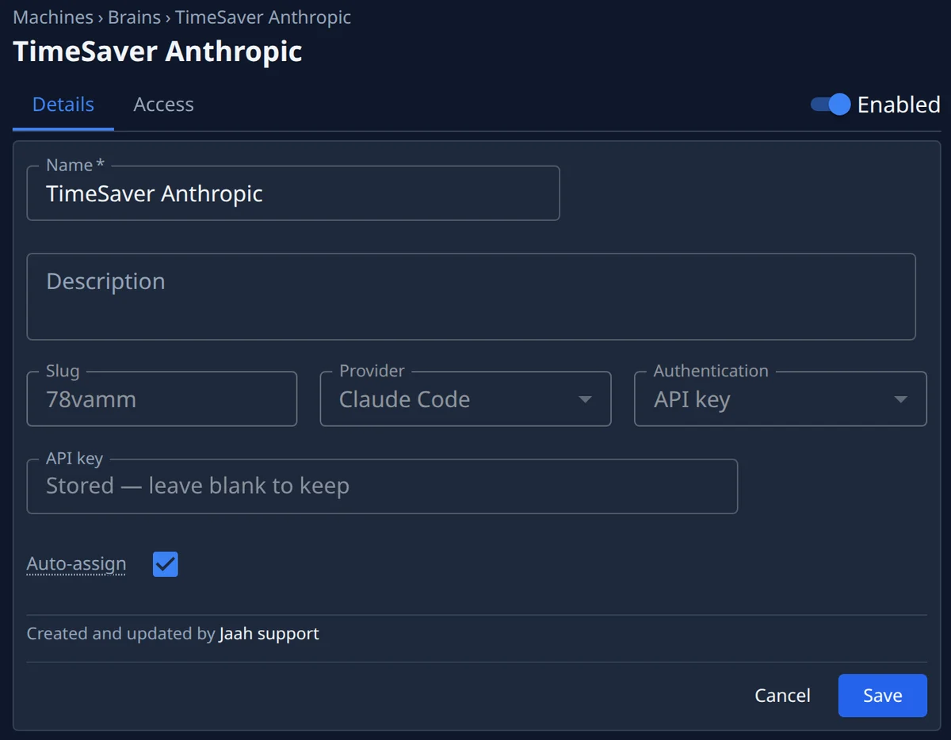Click the Enabled label text
This screenshot has height=740, width=951.
click(x=899, y=105)
